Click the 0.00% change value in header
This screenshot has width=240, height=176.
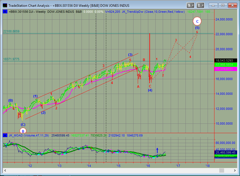[x=99, y=12]
